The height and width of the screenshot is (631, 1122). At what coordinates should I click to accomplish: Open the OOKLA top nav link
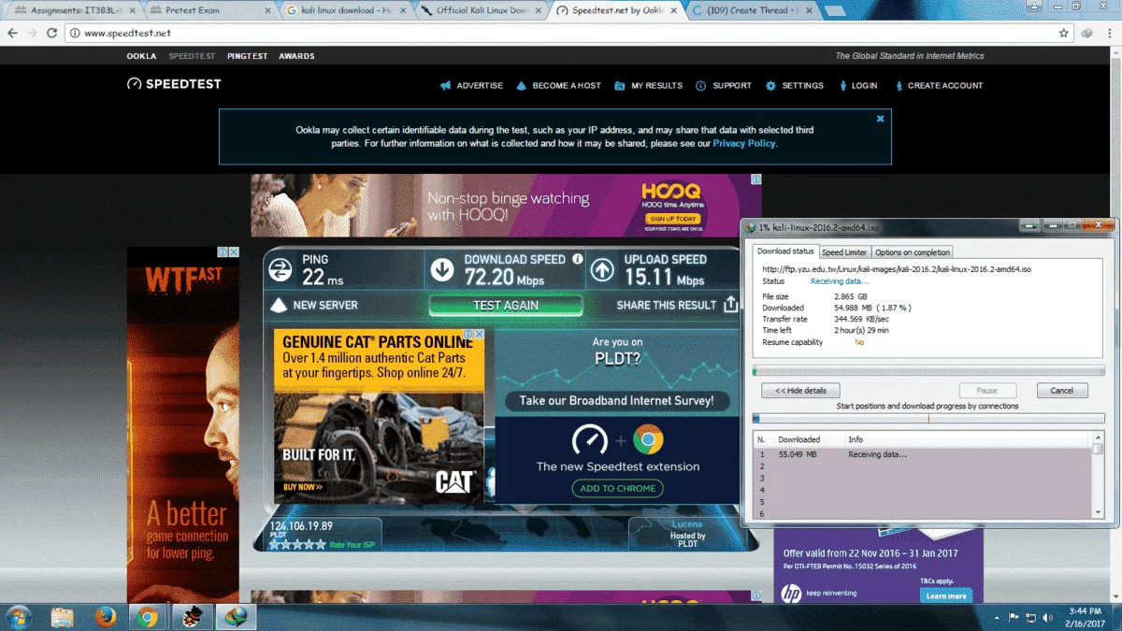[142, 56]
